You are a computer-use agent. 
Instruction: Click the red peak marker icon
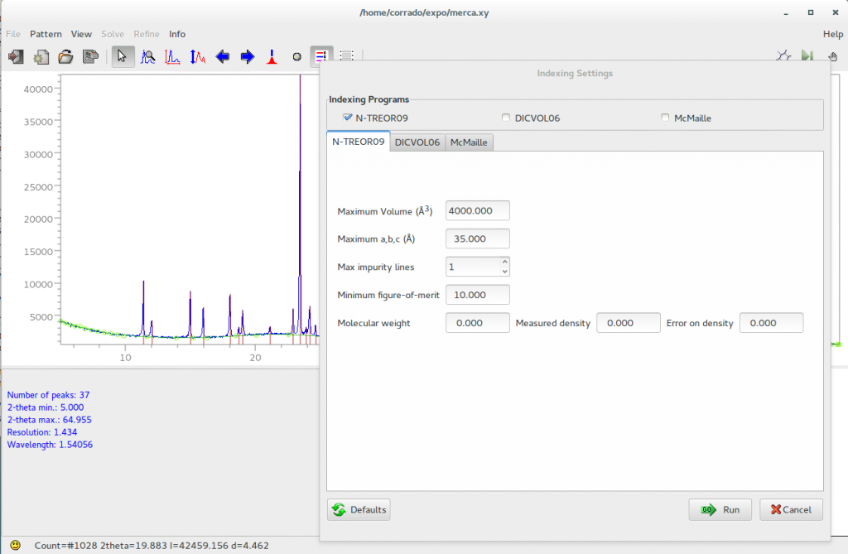point(272,56)
